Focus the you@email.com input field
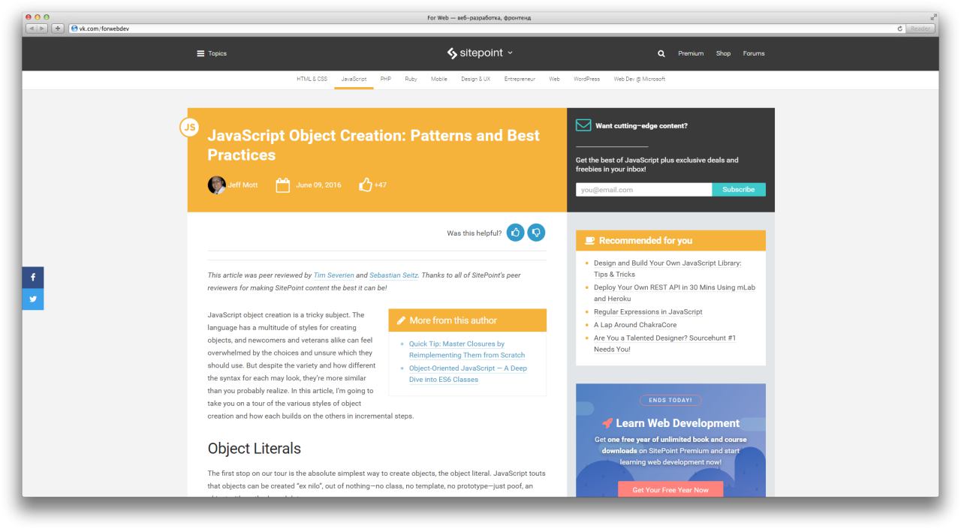Screen dimensions: 961x529 [x=643, y=190]
